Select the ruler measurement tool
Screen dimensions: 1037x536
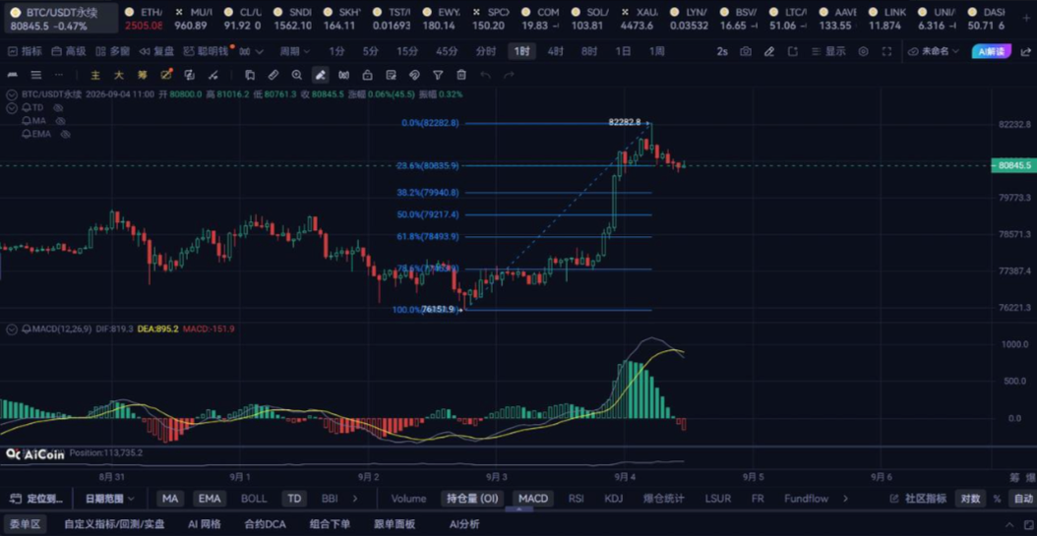274,76
